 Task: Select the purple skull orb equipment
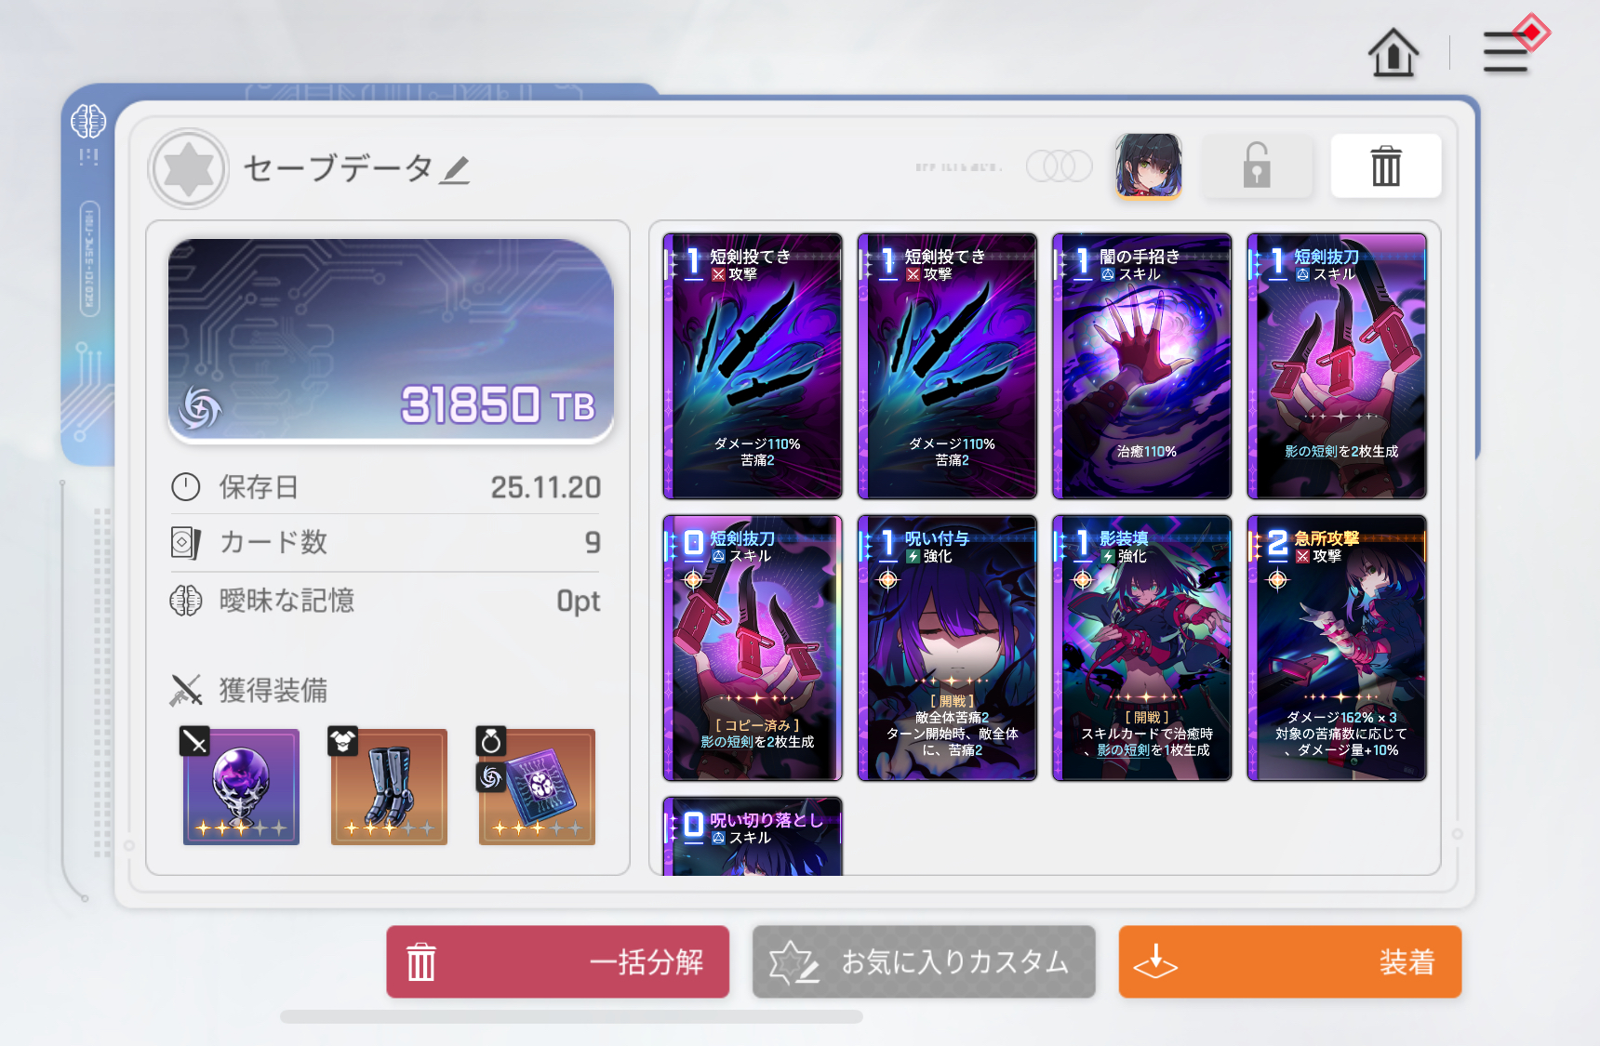coord(241,787)
